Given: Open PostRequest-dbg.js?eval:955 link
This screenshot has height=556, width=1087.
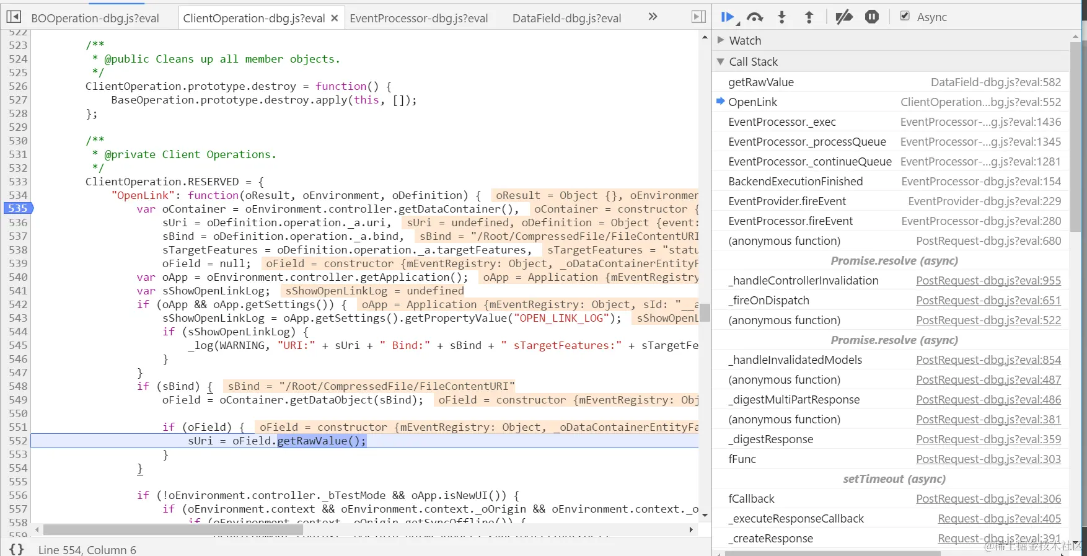Looking at the screenshot, I should (x=988, y=281).
